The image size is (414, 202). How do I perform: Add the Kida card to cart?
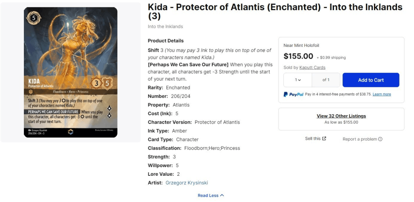[x=371, y=80]
